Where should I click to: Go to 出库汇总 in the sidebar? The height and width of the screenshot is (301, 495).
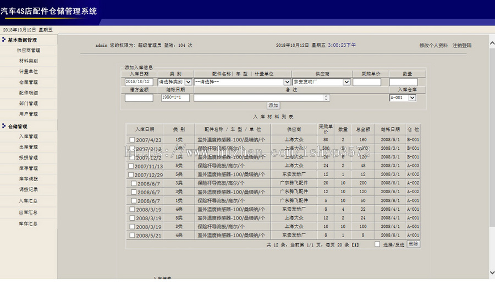(28, 212)
